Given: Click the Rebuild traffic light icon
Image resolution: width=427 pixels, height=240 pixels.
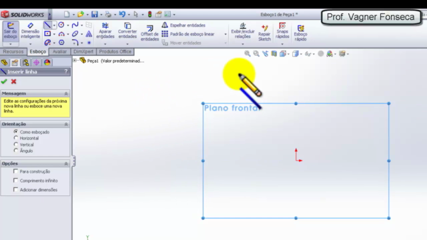Looking at the screenshot, I should pyautogui.click(x=149, y=14).
